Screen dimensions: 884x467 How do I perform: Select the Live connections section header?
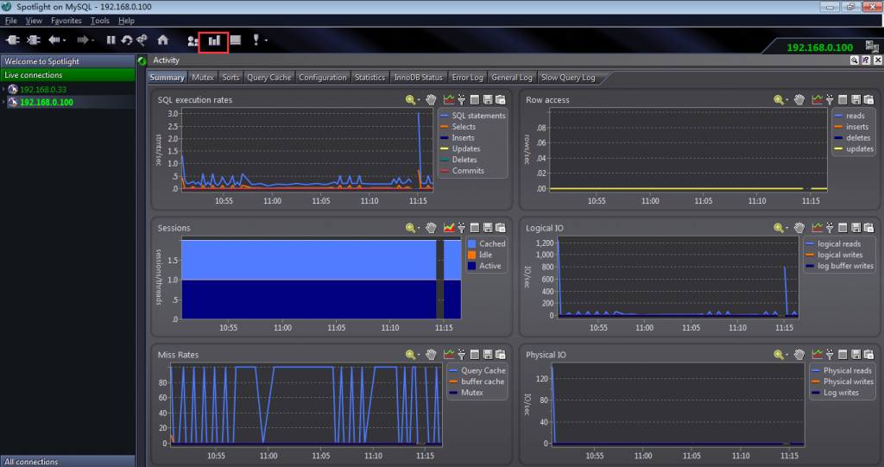(x=67, y=75)
